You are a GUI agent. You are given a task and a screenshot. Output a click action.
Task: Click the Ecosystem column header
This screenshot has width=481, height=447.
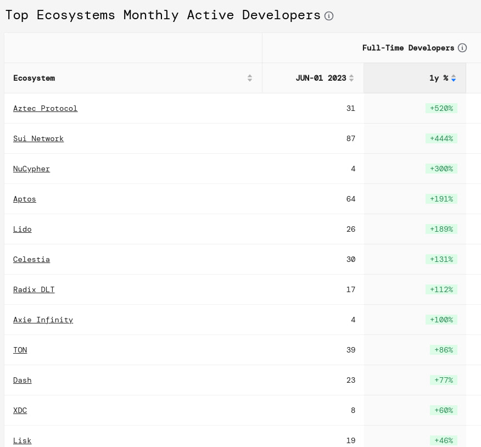[x=34, y=78]
